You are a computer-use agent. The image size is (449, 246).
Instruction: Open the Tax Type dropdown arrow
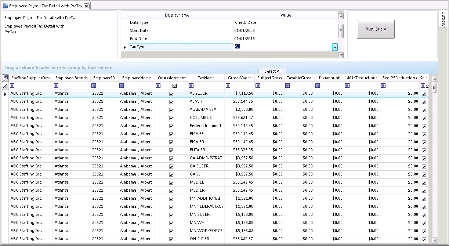point(335,47)
